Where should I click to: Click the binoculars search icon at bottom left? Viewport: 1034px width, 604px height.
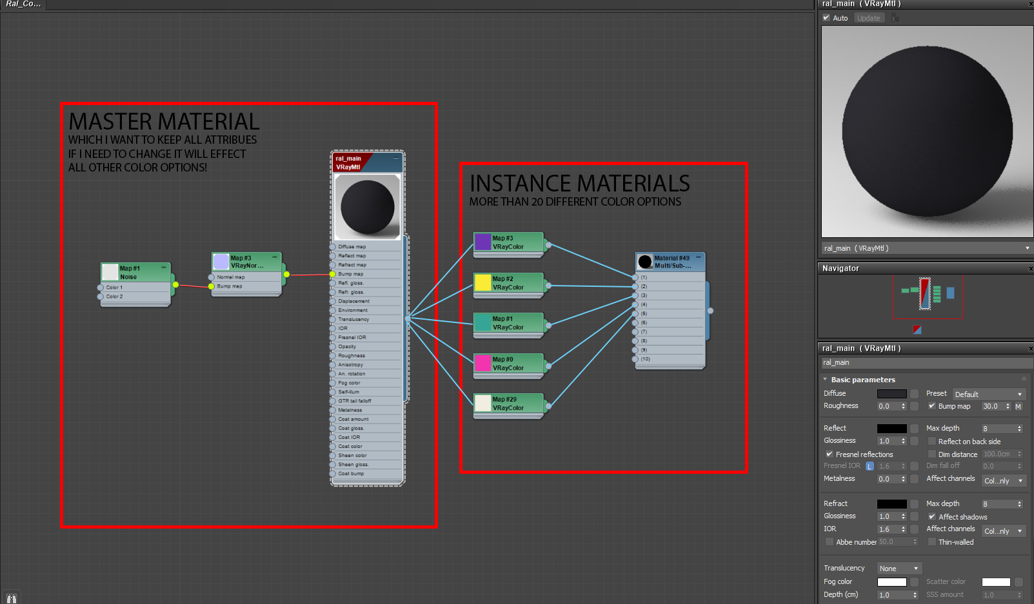11,598
